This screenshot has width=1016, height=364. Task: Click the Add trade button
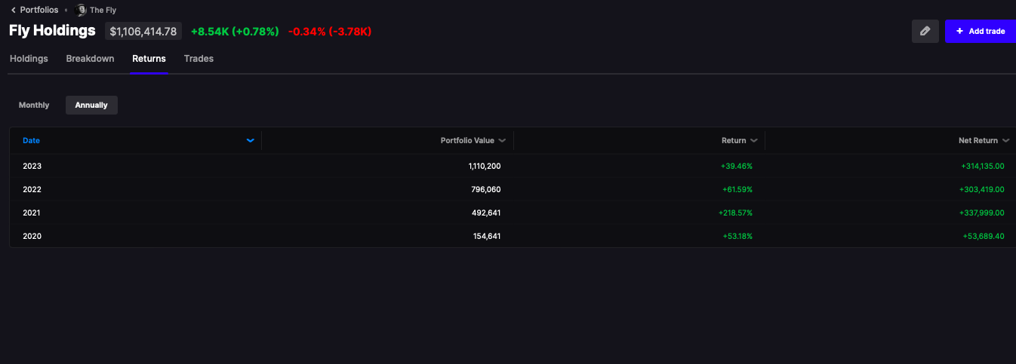click(x=981, y=31)
